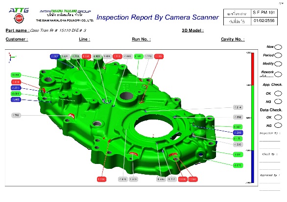Click the Check By signature line
The width and height of the screenshot is (287, 202).
[269, 162]
